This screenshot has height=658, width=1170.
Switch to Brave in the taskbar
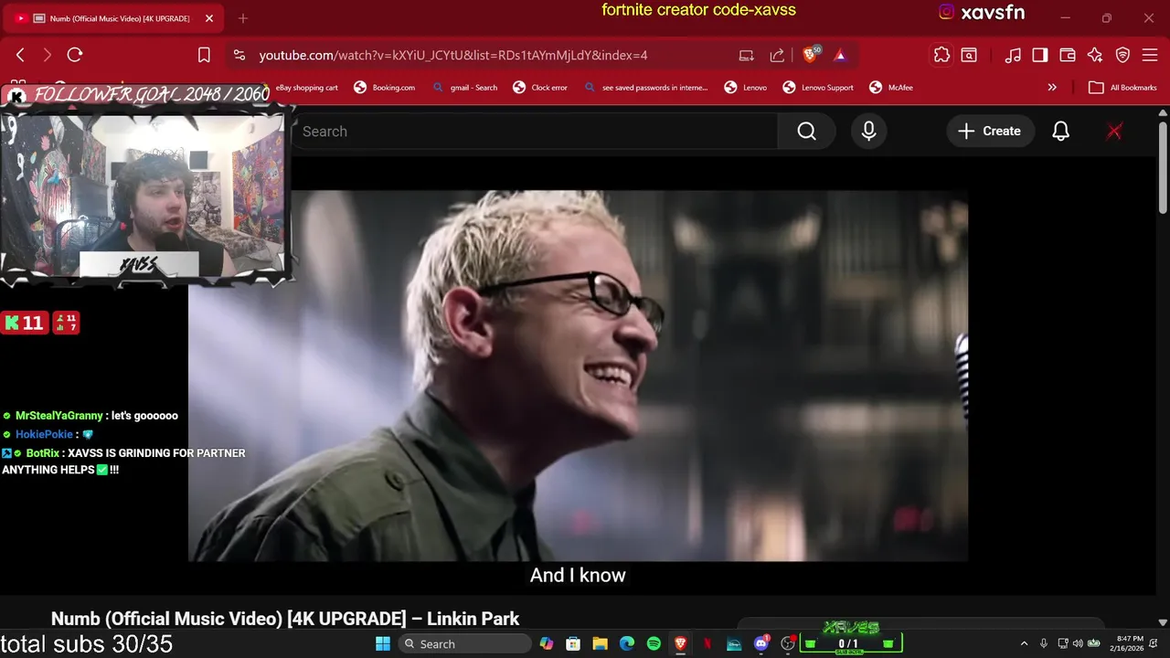(x=680, y=643)
